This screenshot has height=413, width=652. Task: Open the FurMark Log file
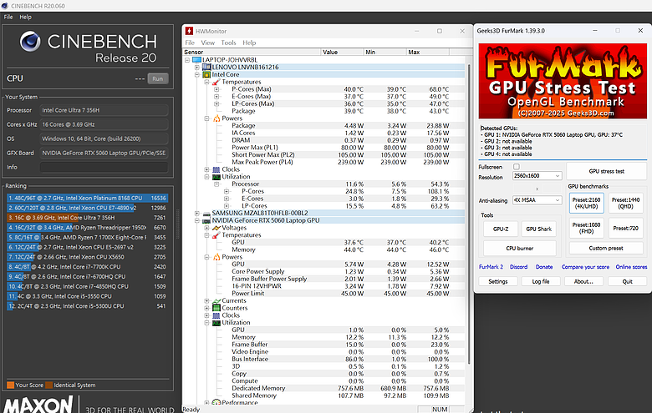tap(541, 281)
